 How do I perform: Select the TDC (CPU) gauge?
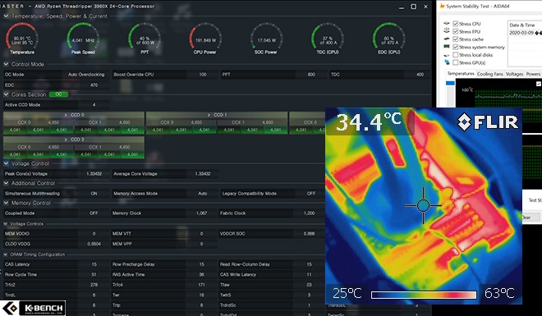coord(328,39)
